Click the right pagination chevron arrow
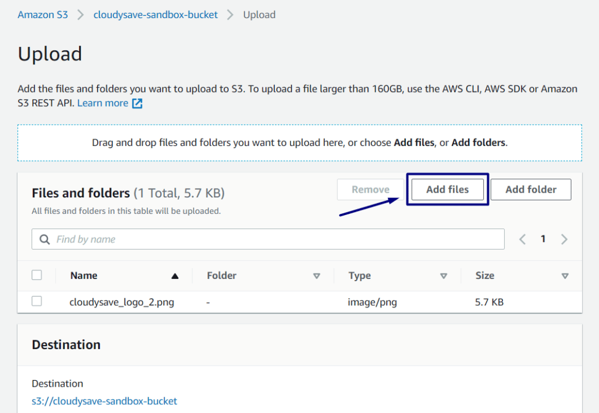599x413 pixels. click(564, 238)
